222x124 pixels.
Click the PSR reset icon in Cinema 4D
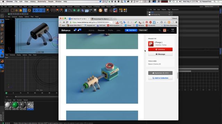click(x=121, y=10)
